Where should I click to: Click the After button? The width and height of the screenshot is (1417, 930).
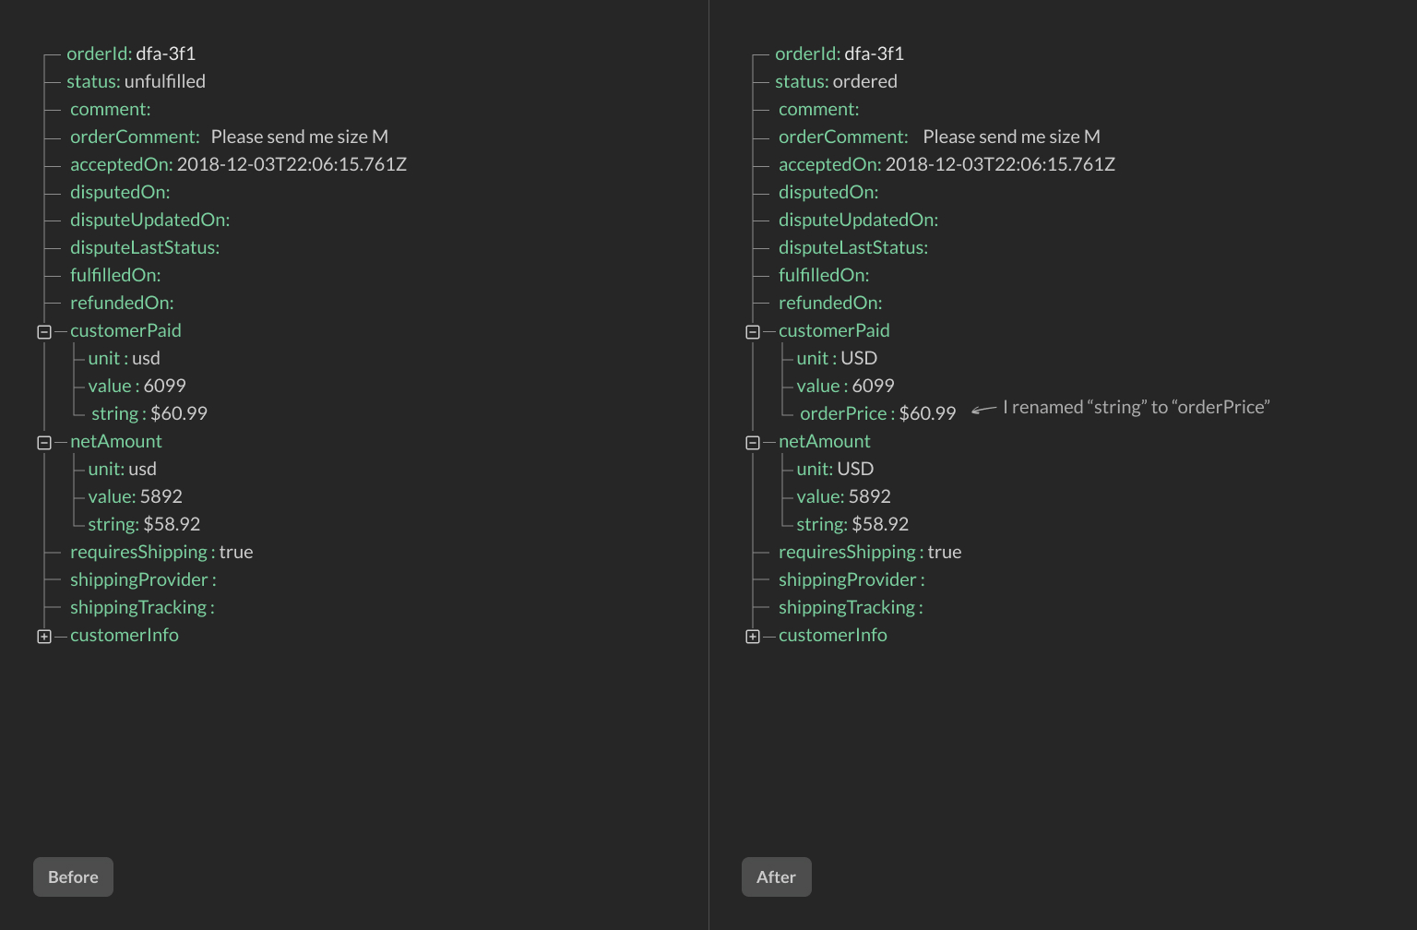(776, 876)
